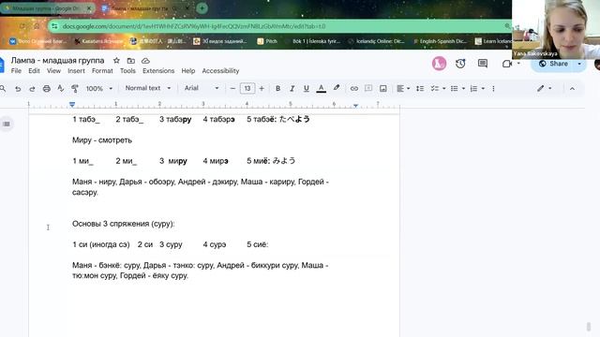Viewport: 600px width, 337px height.
Task: Open the comment history panel
Action: pos(483,64)
